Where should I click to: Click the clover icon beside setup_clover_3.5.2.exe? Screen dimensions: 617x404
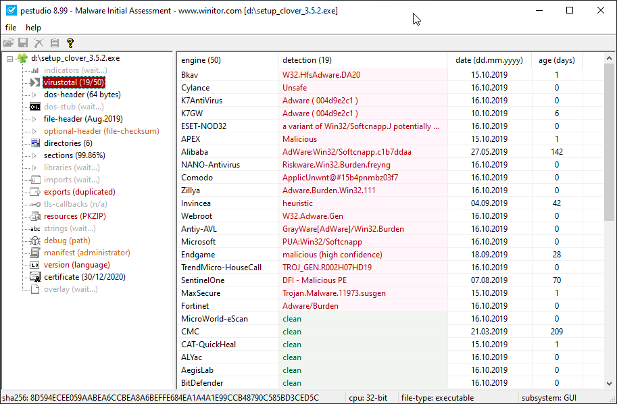[22, 58]
